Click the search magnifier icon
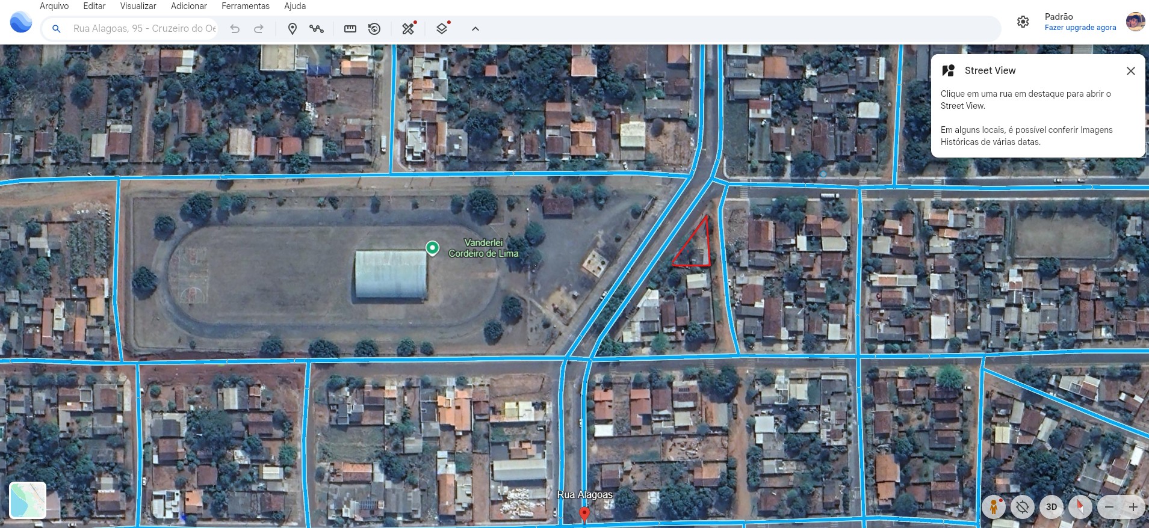Screen dimensions: 1149x528 (x=56, y=28)
